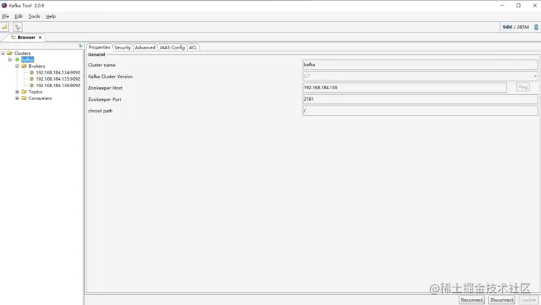Minimize the Kafka Tool window

click(x=502, y=5)
